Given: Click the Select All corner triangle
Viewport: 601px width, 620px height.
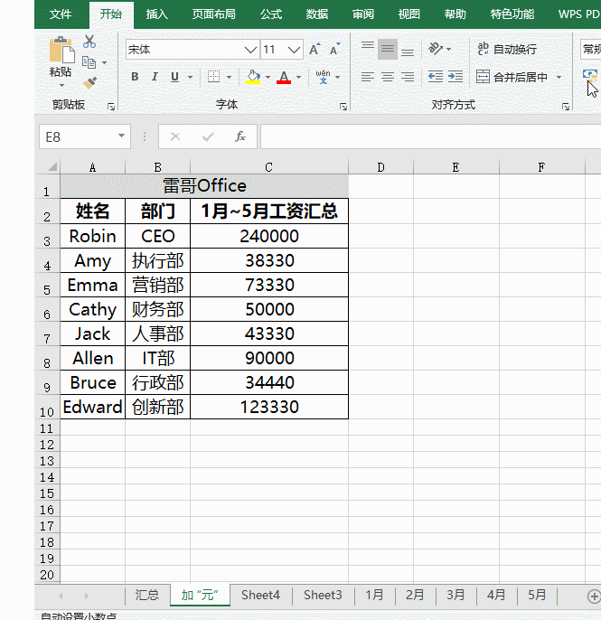Looking at the screenshot, I should (x=52, y=167).
